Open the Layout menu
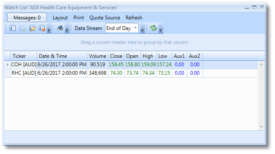The width and height of the screenshot is (275, 154). tap(60, 18)
